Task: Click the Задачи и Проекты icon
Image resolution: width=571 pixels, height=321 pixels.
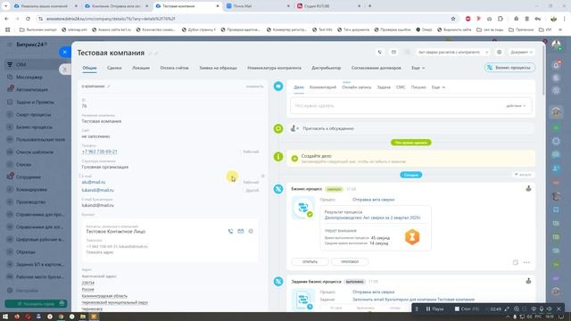Action: point(10,103)
